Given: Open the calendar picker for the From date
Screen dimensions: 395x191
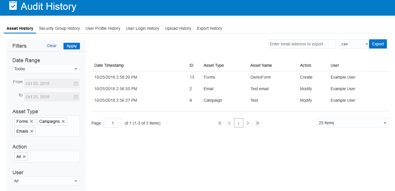Looking at the screenshot, I should [76, 84].
